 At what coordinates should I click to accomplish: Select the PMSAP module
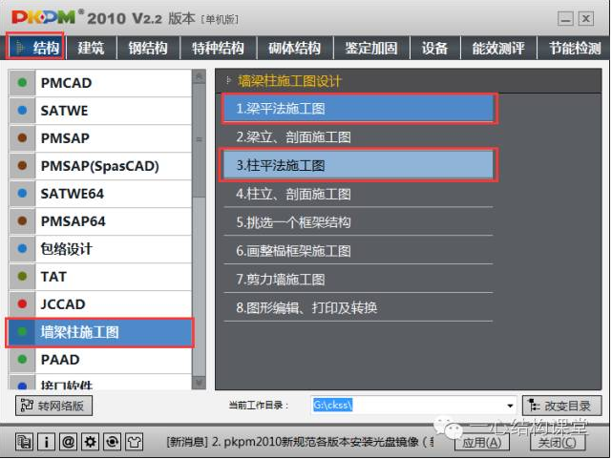[100, 138]
